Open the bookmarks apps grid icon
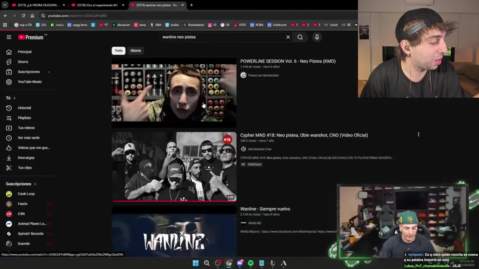Screen dimensions: 479x269 pyautogui.click(x=5, y=25)
